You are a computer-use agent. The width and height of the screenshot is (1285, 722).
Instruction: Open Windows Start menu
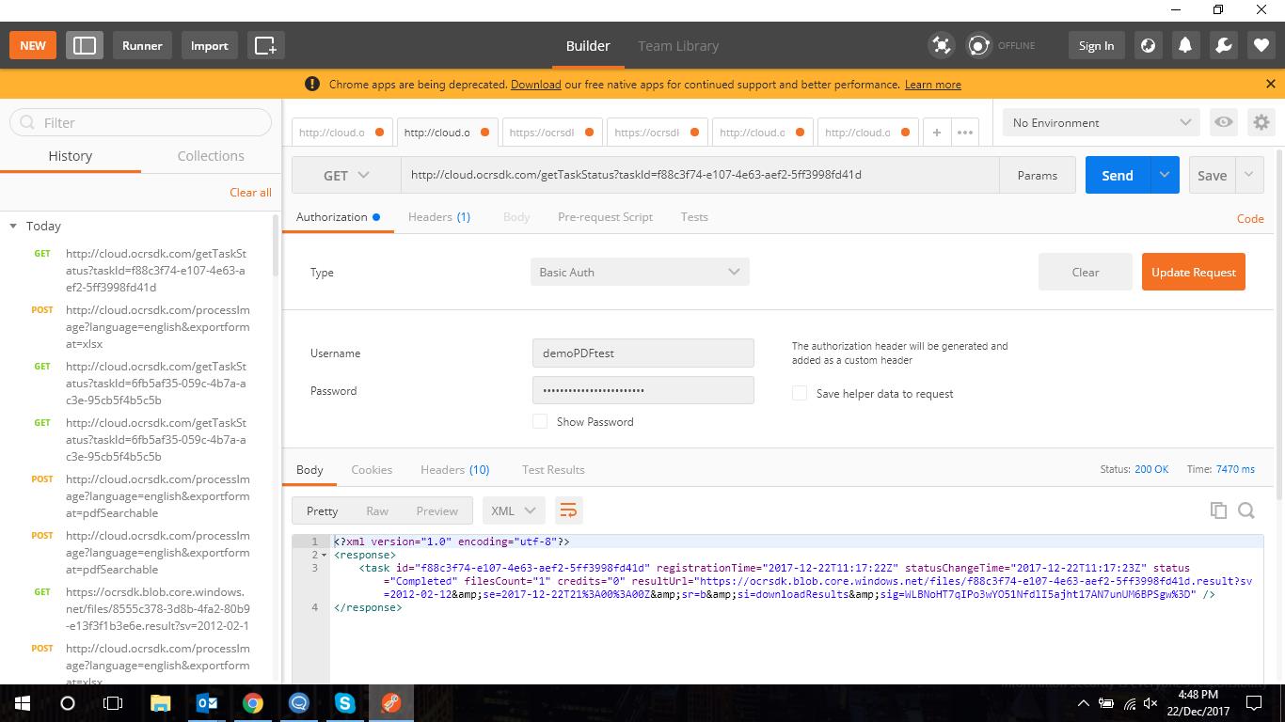tap(23, 703)
